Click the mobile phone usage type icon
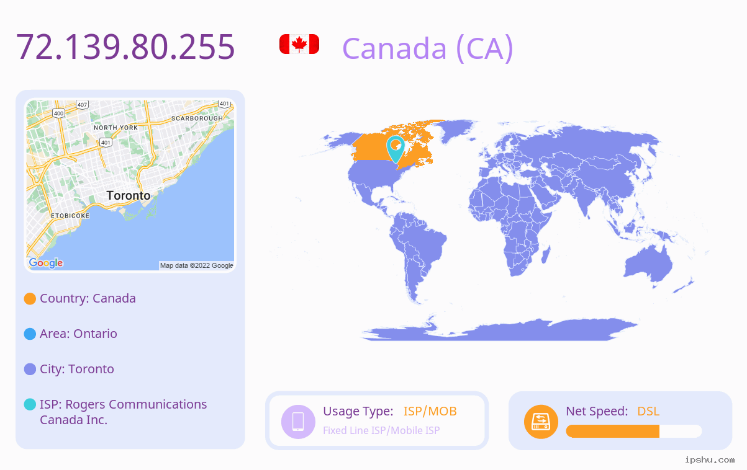 pos(298,421)
